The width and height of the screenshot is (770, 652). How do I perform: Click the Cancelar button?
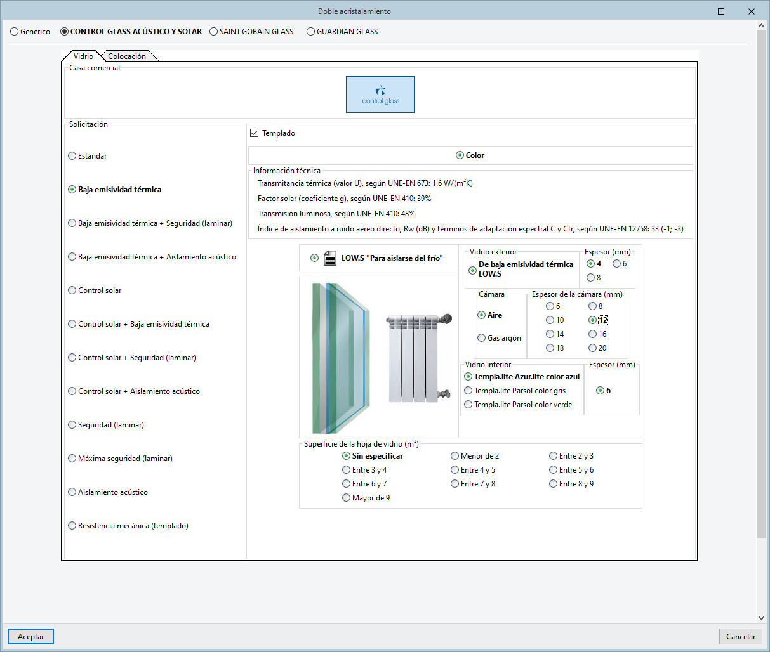(x=741, y=637)
